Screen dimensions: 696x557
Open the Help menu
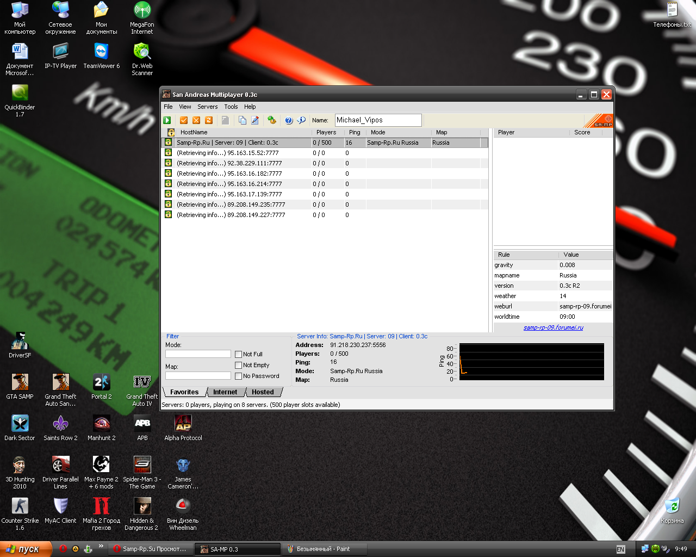click(250, 107)
